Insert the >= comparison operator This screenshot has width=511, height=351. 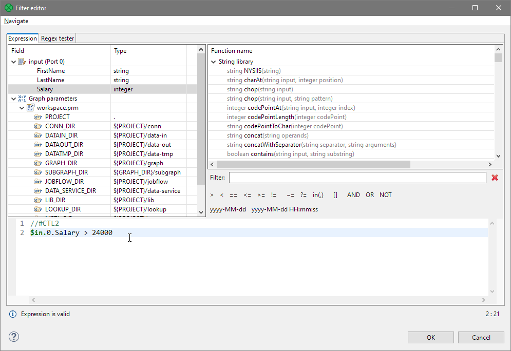point(261,195)
